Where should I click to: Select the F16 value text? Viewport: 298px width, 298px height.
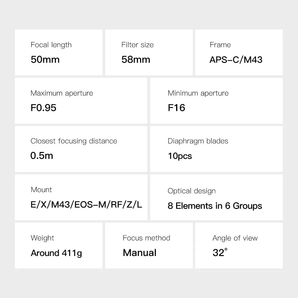(x=176, y=108)
